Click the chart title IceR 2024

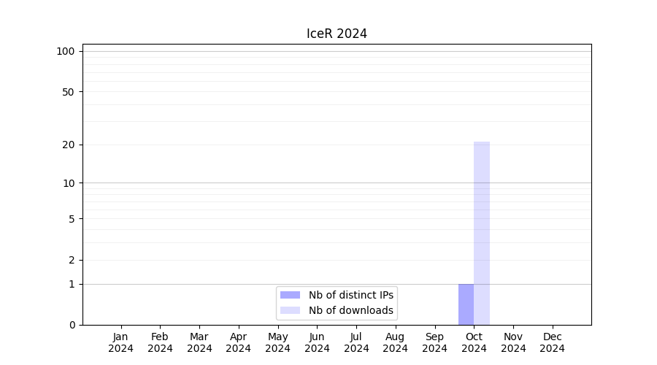(x=337, y=34)
